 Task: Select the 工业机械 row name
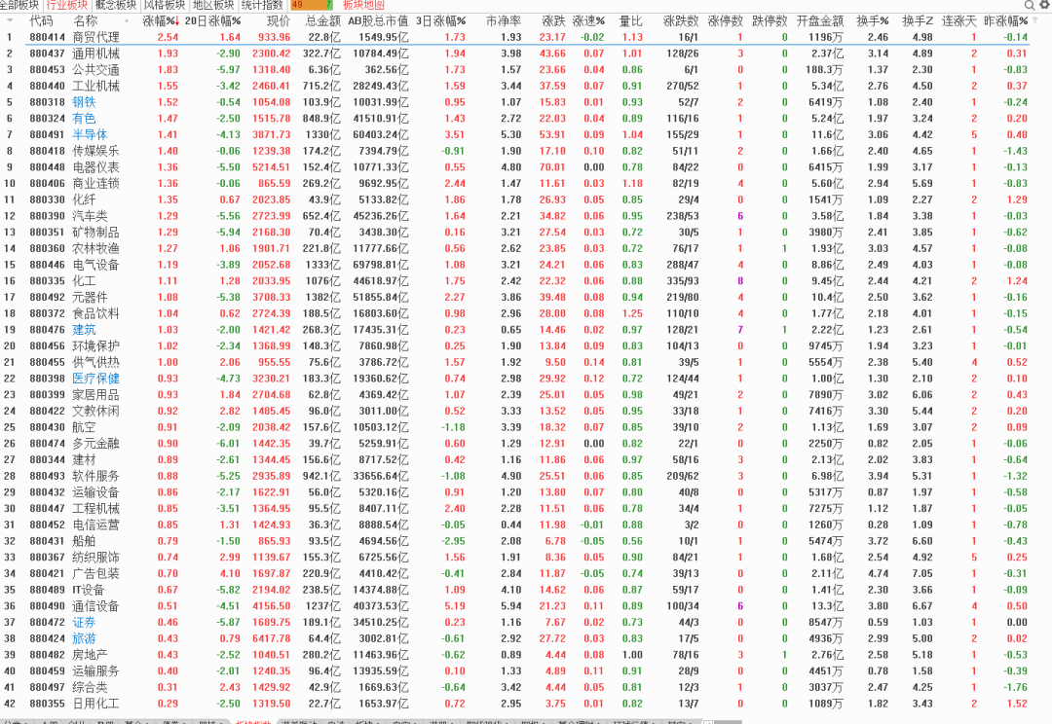click(95, 86)
